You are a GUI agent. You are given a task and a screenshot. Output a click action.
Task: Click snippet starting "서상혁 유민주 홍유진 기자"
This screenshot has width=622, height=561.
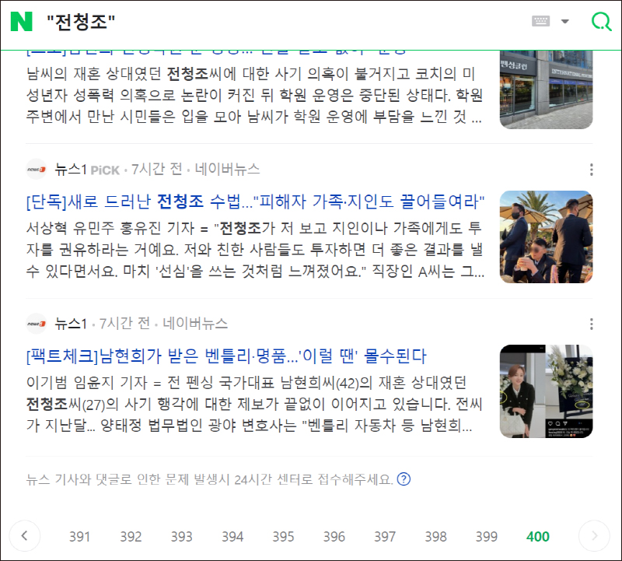click(x=256, y=250)
